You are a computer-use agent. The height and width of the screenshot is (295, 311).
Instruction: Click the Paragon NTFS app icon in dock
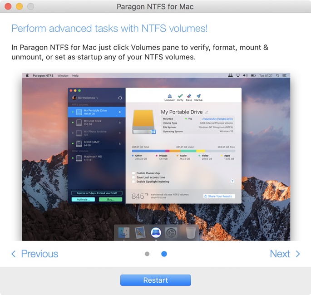click(x=156, y=232)
